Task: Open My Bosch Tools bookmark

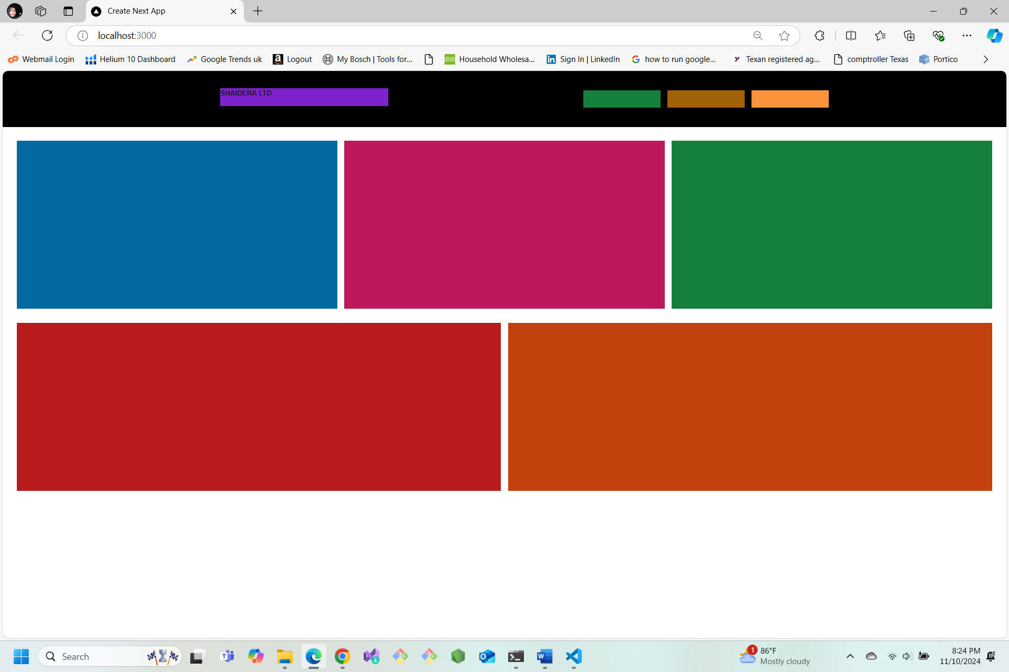Action: [x=368, y=59]
